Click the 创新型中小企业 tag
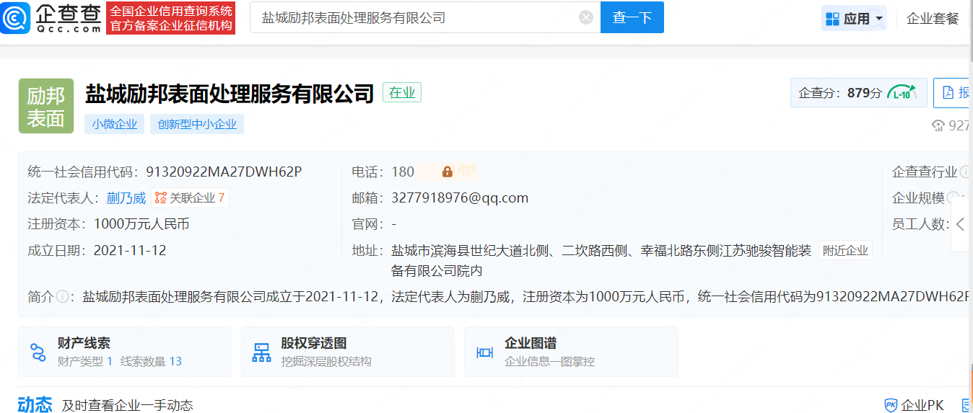 [197, 124]
